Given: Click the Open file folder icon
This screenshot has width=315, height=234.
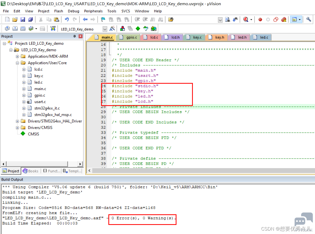Looking at the screenshot, I should tap(15, 19).
